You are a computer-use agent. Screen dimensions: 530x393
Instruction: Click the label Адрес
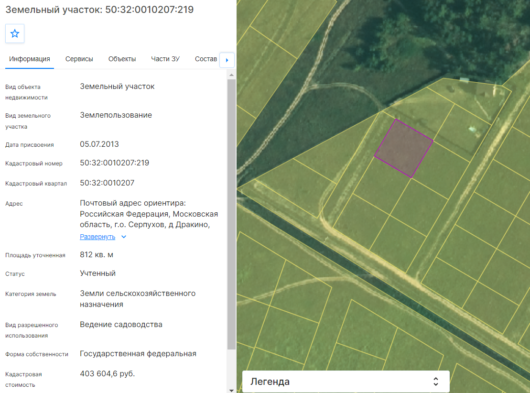pyautogui.click(x=14, y=204)
